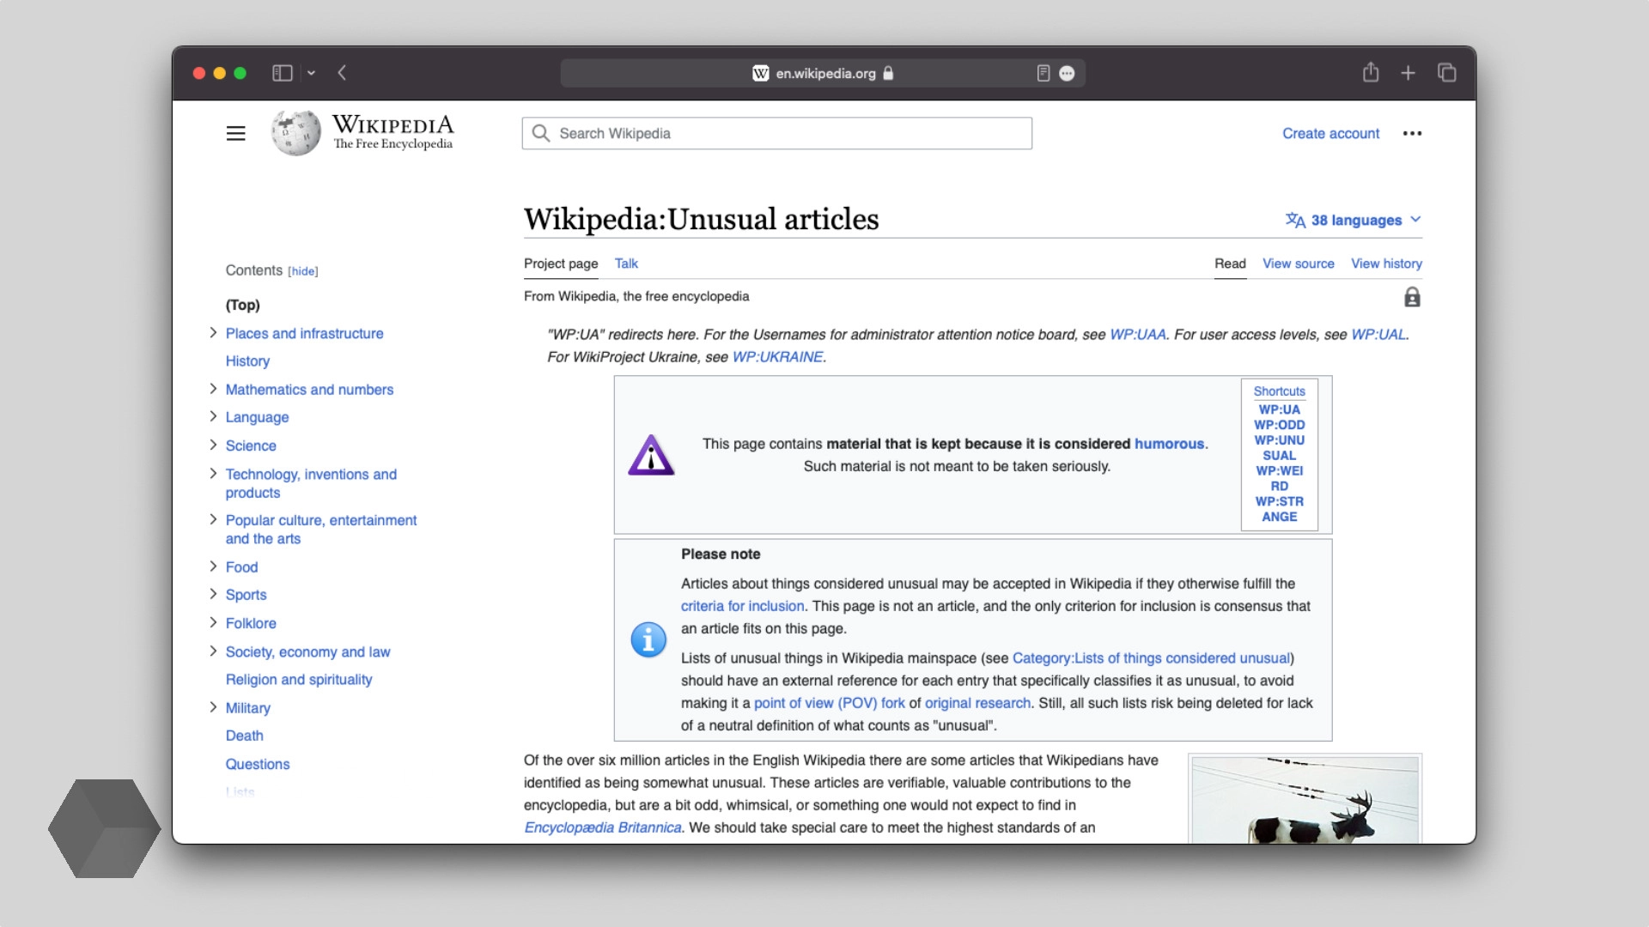This screenshot has height=927, width=1649.
Task: Click the Wikipedia globe logo
Action: [x=295, y=133]
